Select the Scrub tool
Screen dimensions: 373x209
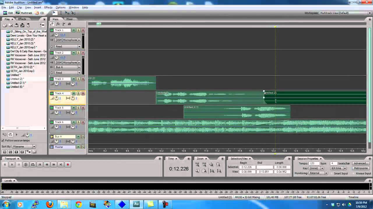(x=73, y=13)
